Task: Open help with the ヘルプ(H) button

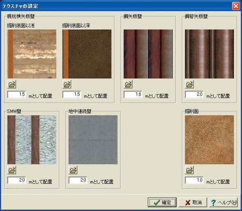Action: coord(223,202)
